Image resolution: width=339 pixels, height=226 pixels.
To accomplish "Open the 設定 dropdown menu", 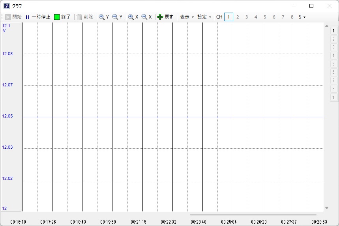I will tap(204, 17).
